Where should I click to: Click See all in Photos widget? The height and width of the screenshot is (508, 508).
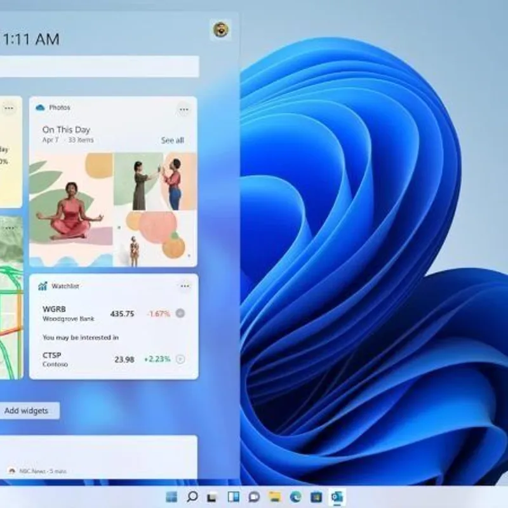pos(172,140)
